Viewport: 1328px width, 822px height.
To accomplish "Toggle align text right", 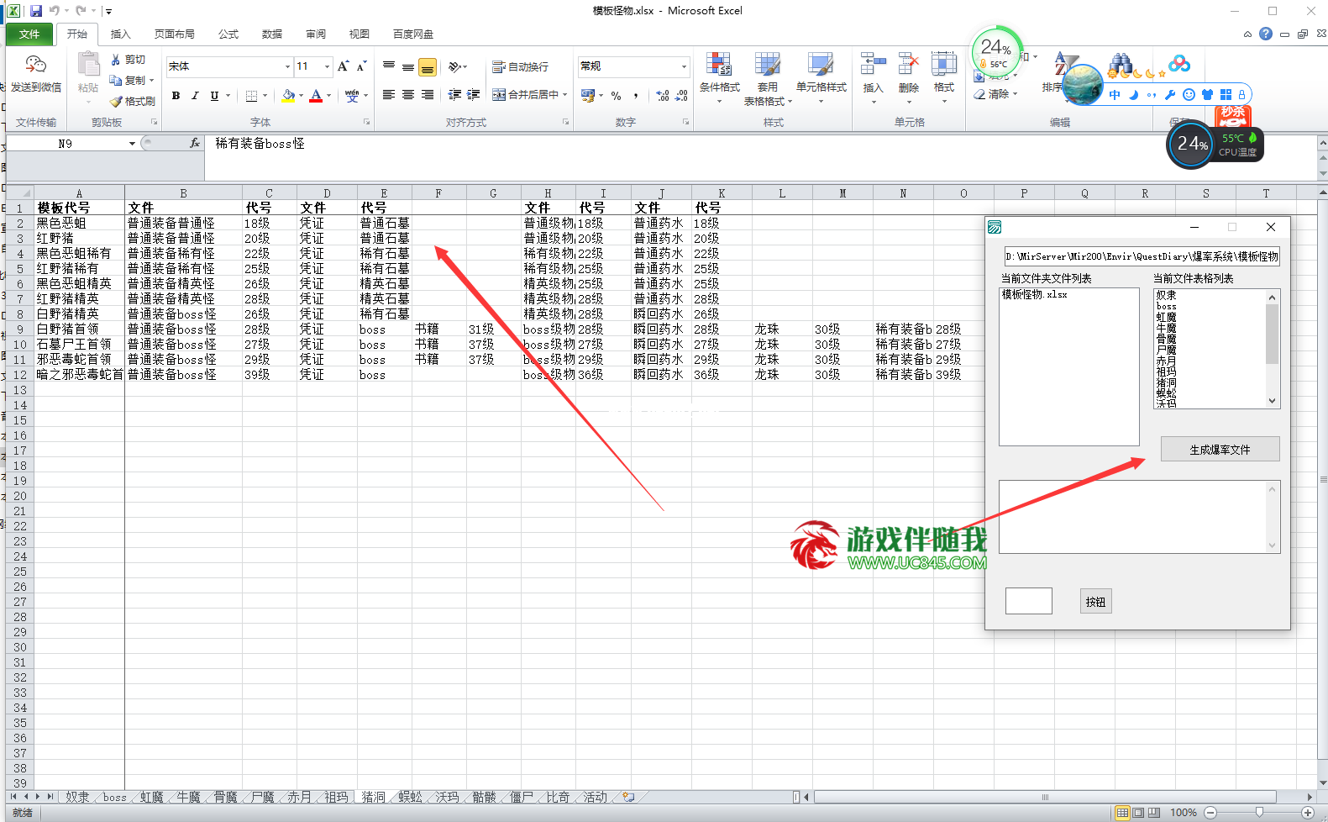I will [428, 95].
